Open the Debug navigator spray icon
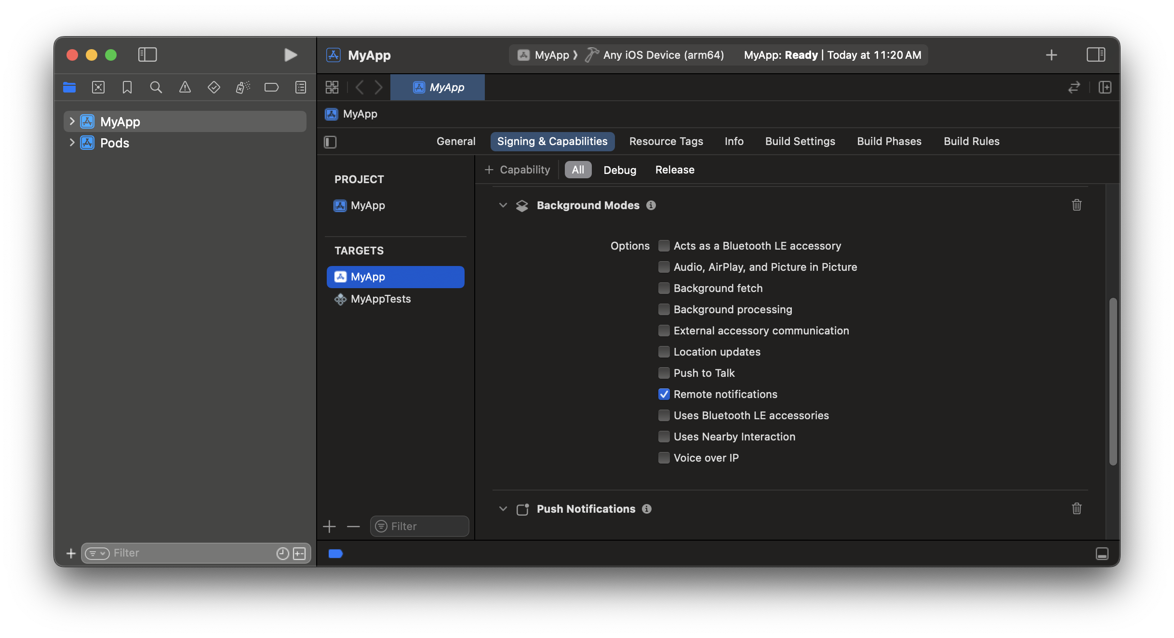 [x=243, y=87]
